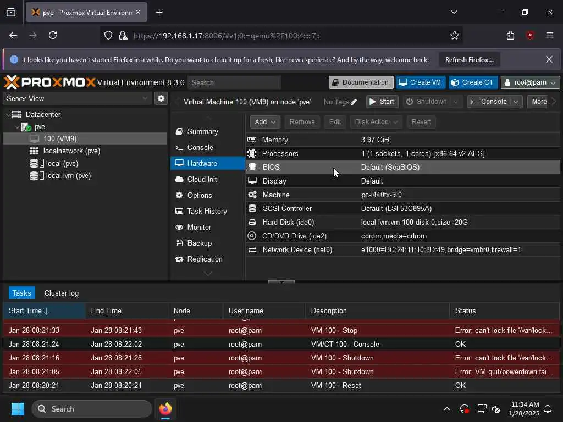The height and width of the screenshot is (422, 563).
Task: Select VM 100 (VM9) monitor icon
Action: tap(35, 139)
